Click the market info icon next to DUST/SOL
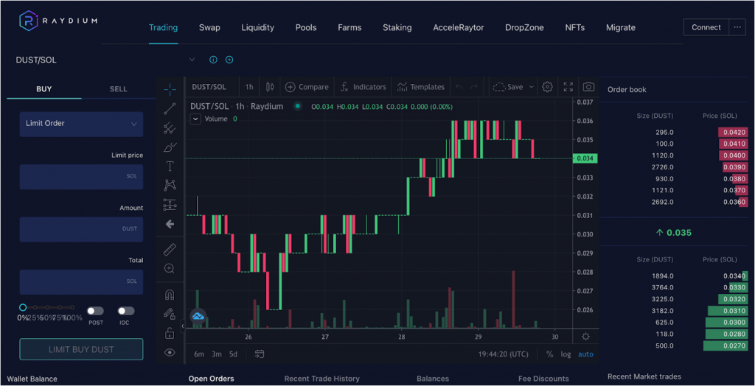The width and height of the screenshot is (755, 386). (213, 60)
